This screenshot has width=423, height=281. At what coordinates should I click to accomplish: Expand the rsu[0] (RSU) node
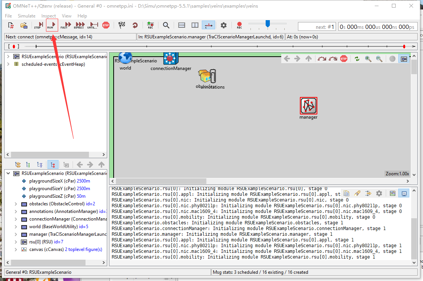[16, 242]
